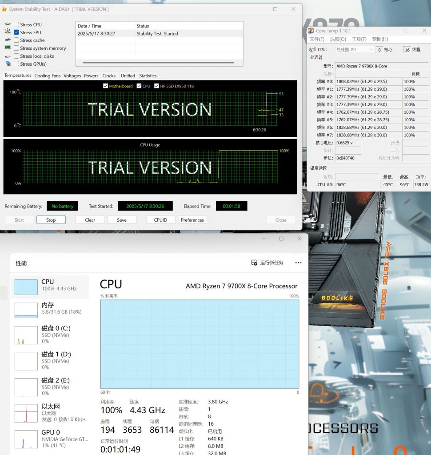Open the three-dot more options menu
Screen dimensions: 431x455
click(x=298, y=263)
